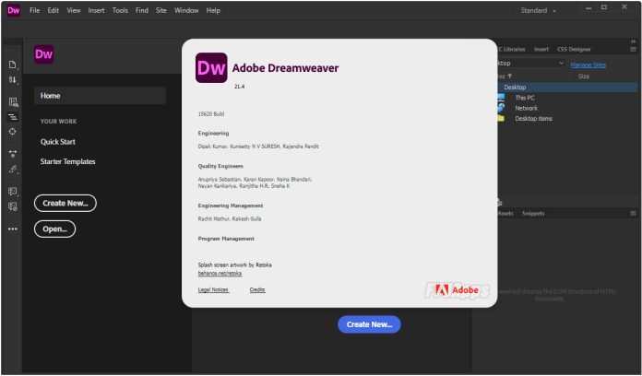Click the Apply Comment speech-bubble icon

pyautogui.click(x=13, y=192)
